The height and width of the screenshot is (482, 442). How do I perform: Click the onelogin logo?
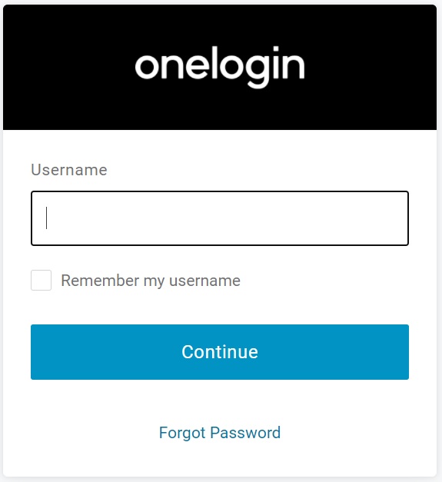(220, 67)
